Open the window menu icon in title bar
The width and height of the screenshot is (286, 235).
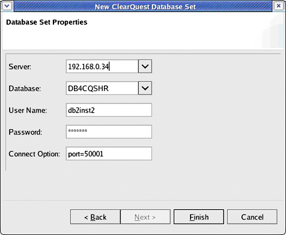(7, 6)
